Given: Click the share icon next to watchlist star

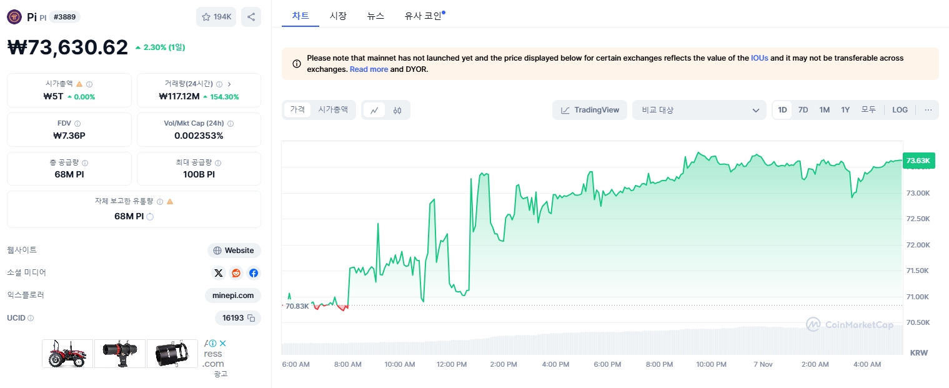Looking at the screenshot, I should [251, 17].
